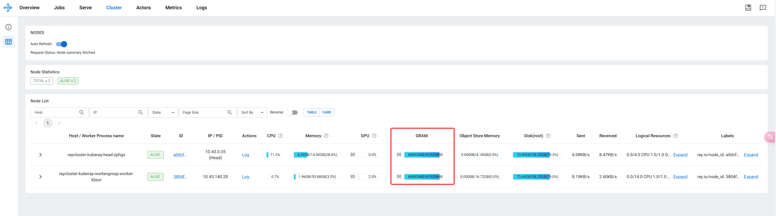The image size is (776, 216).
Task: Expand labels for the worker node
Action: 751,177
